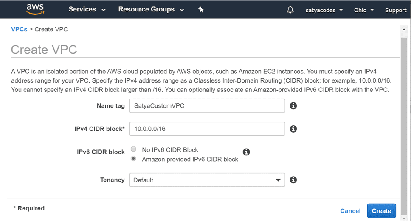Screen dimensions: 411x221
Task: Open the Resource Groups menu
Action: pos(151,9)
